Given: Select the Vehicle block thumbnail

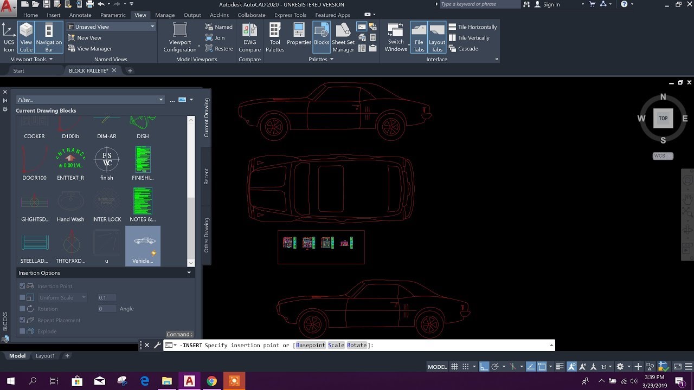Looking at the screenshot, I should coord(143,245).
